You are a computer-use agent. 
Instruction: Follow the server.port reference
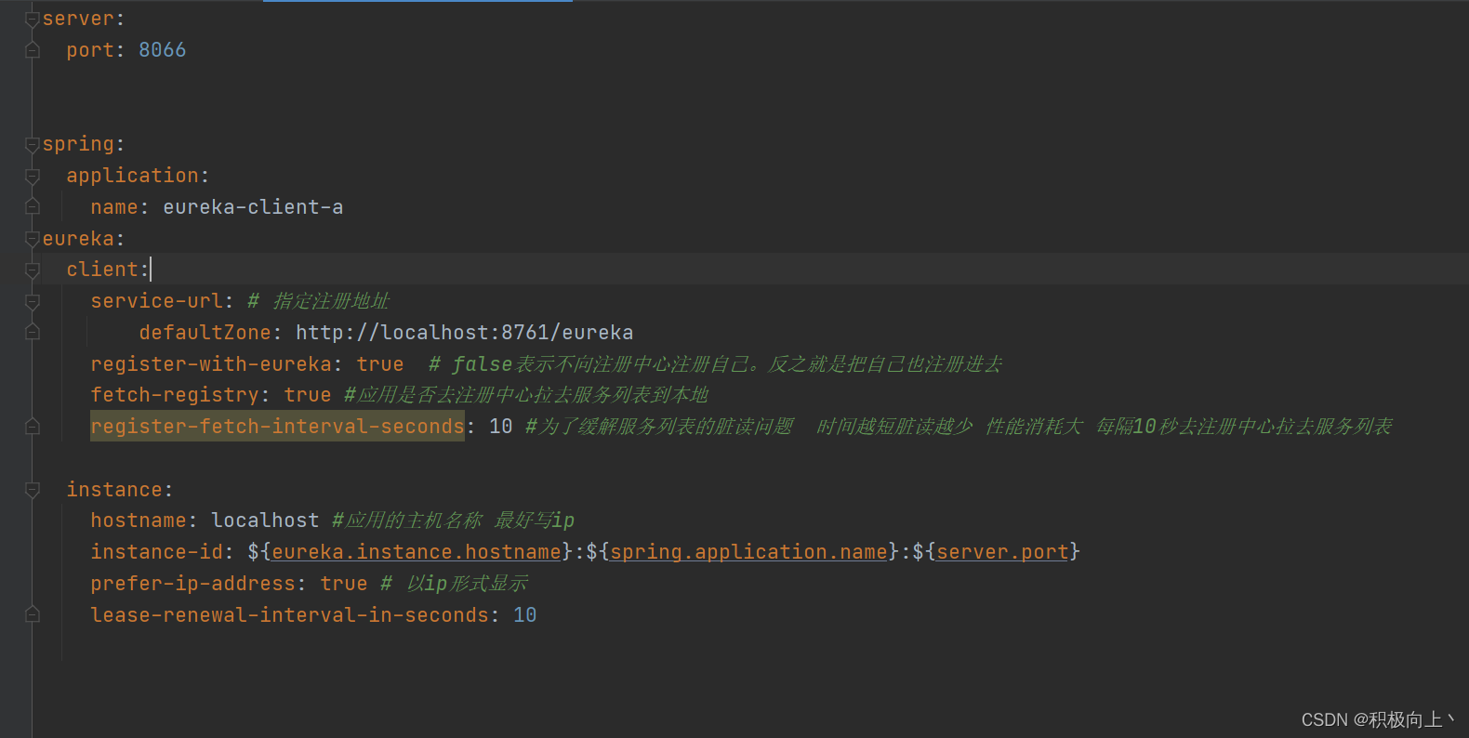(1002, 552)
